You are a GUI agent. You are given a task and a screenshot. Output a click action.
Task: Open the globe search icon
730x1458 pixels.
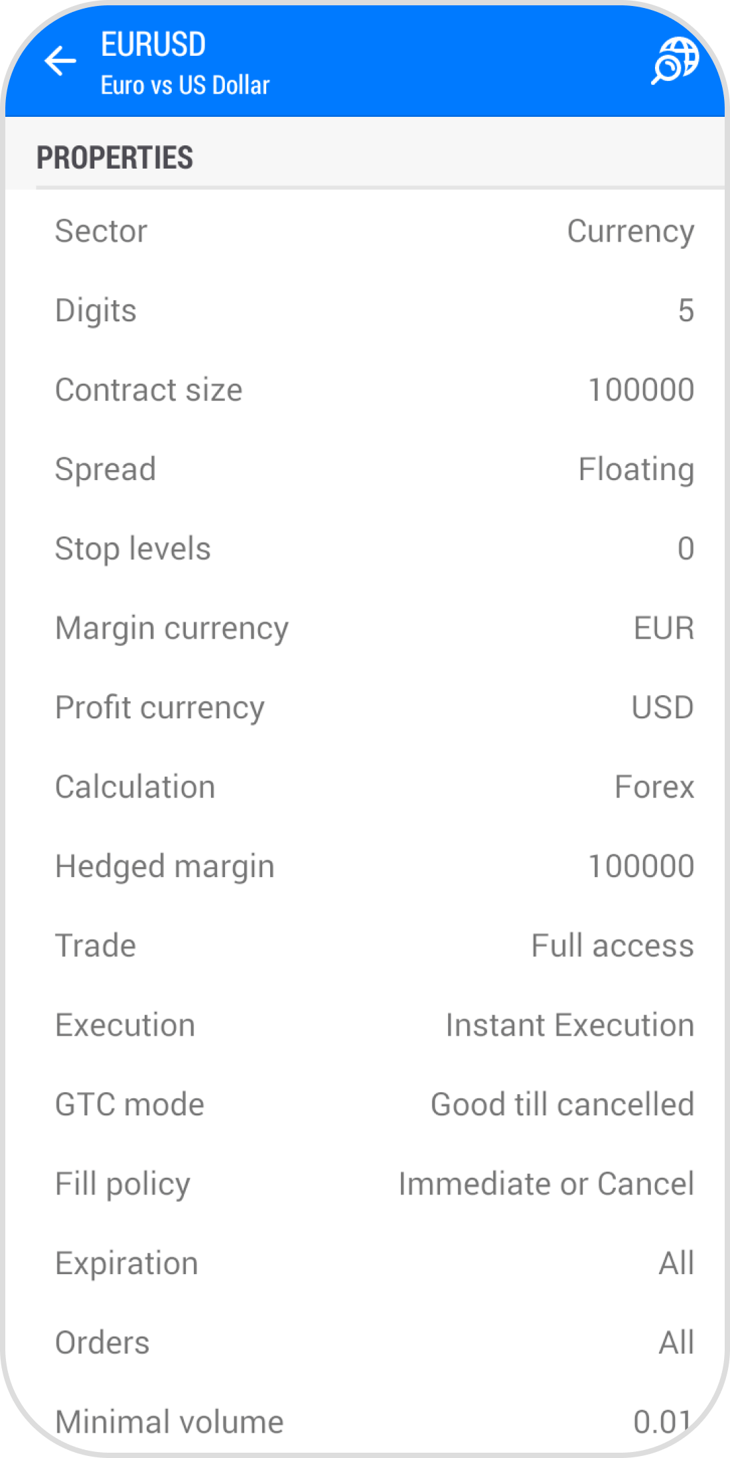pyautogui.click(x=674, y=61)
